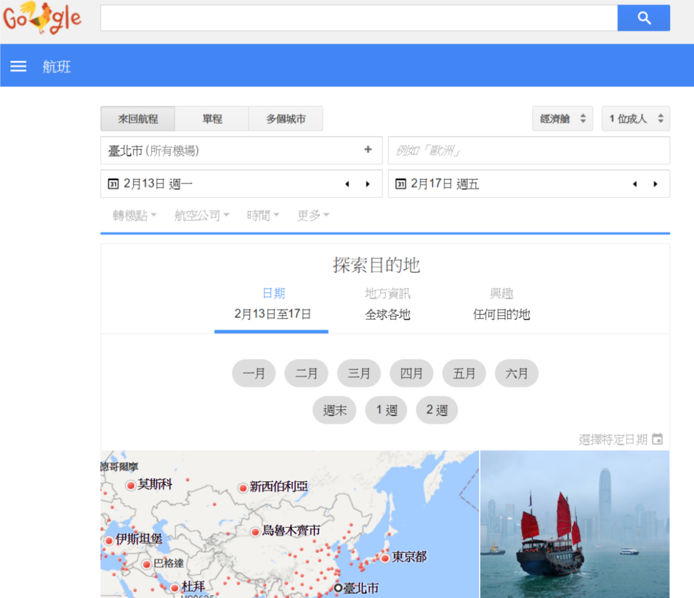Viewport: 694px width, 598px height.
Task: Select the 三月 month chip
Action: [359, 374]
